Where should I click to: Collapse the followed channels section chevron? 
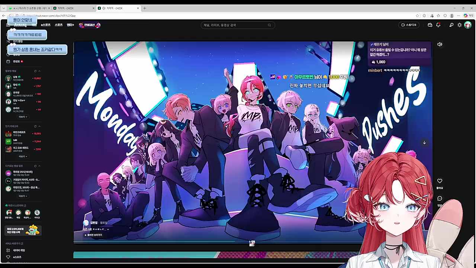tap(39, 71)
